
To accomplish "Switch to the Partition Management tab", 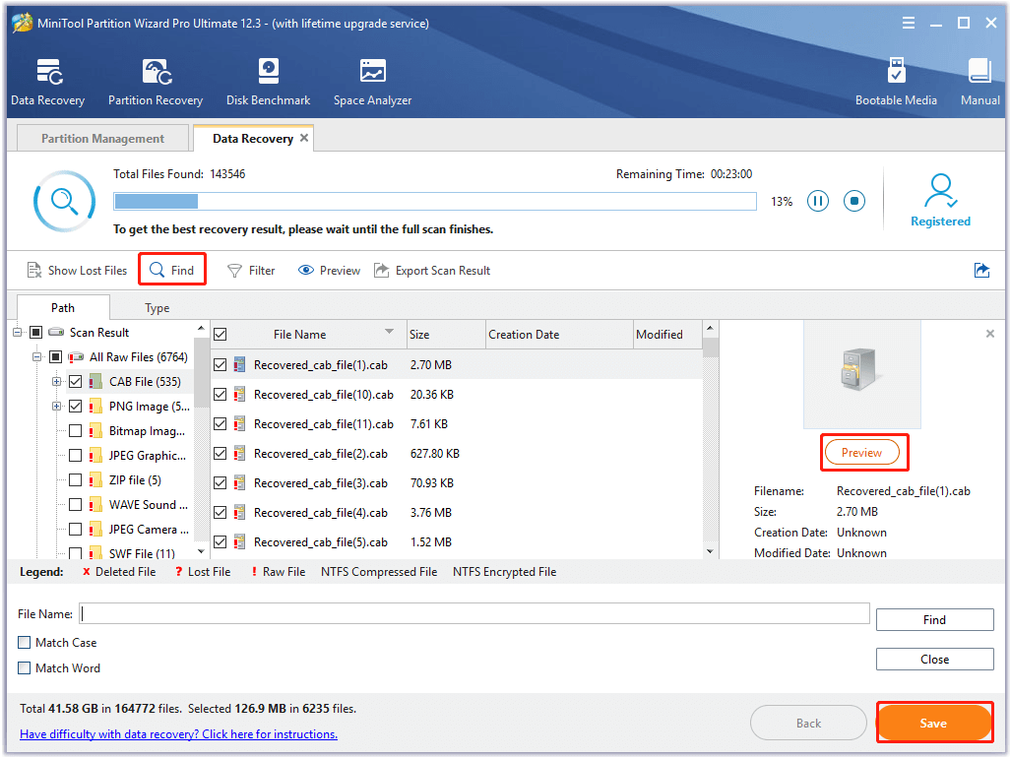I will tap(101, 138).
